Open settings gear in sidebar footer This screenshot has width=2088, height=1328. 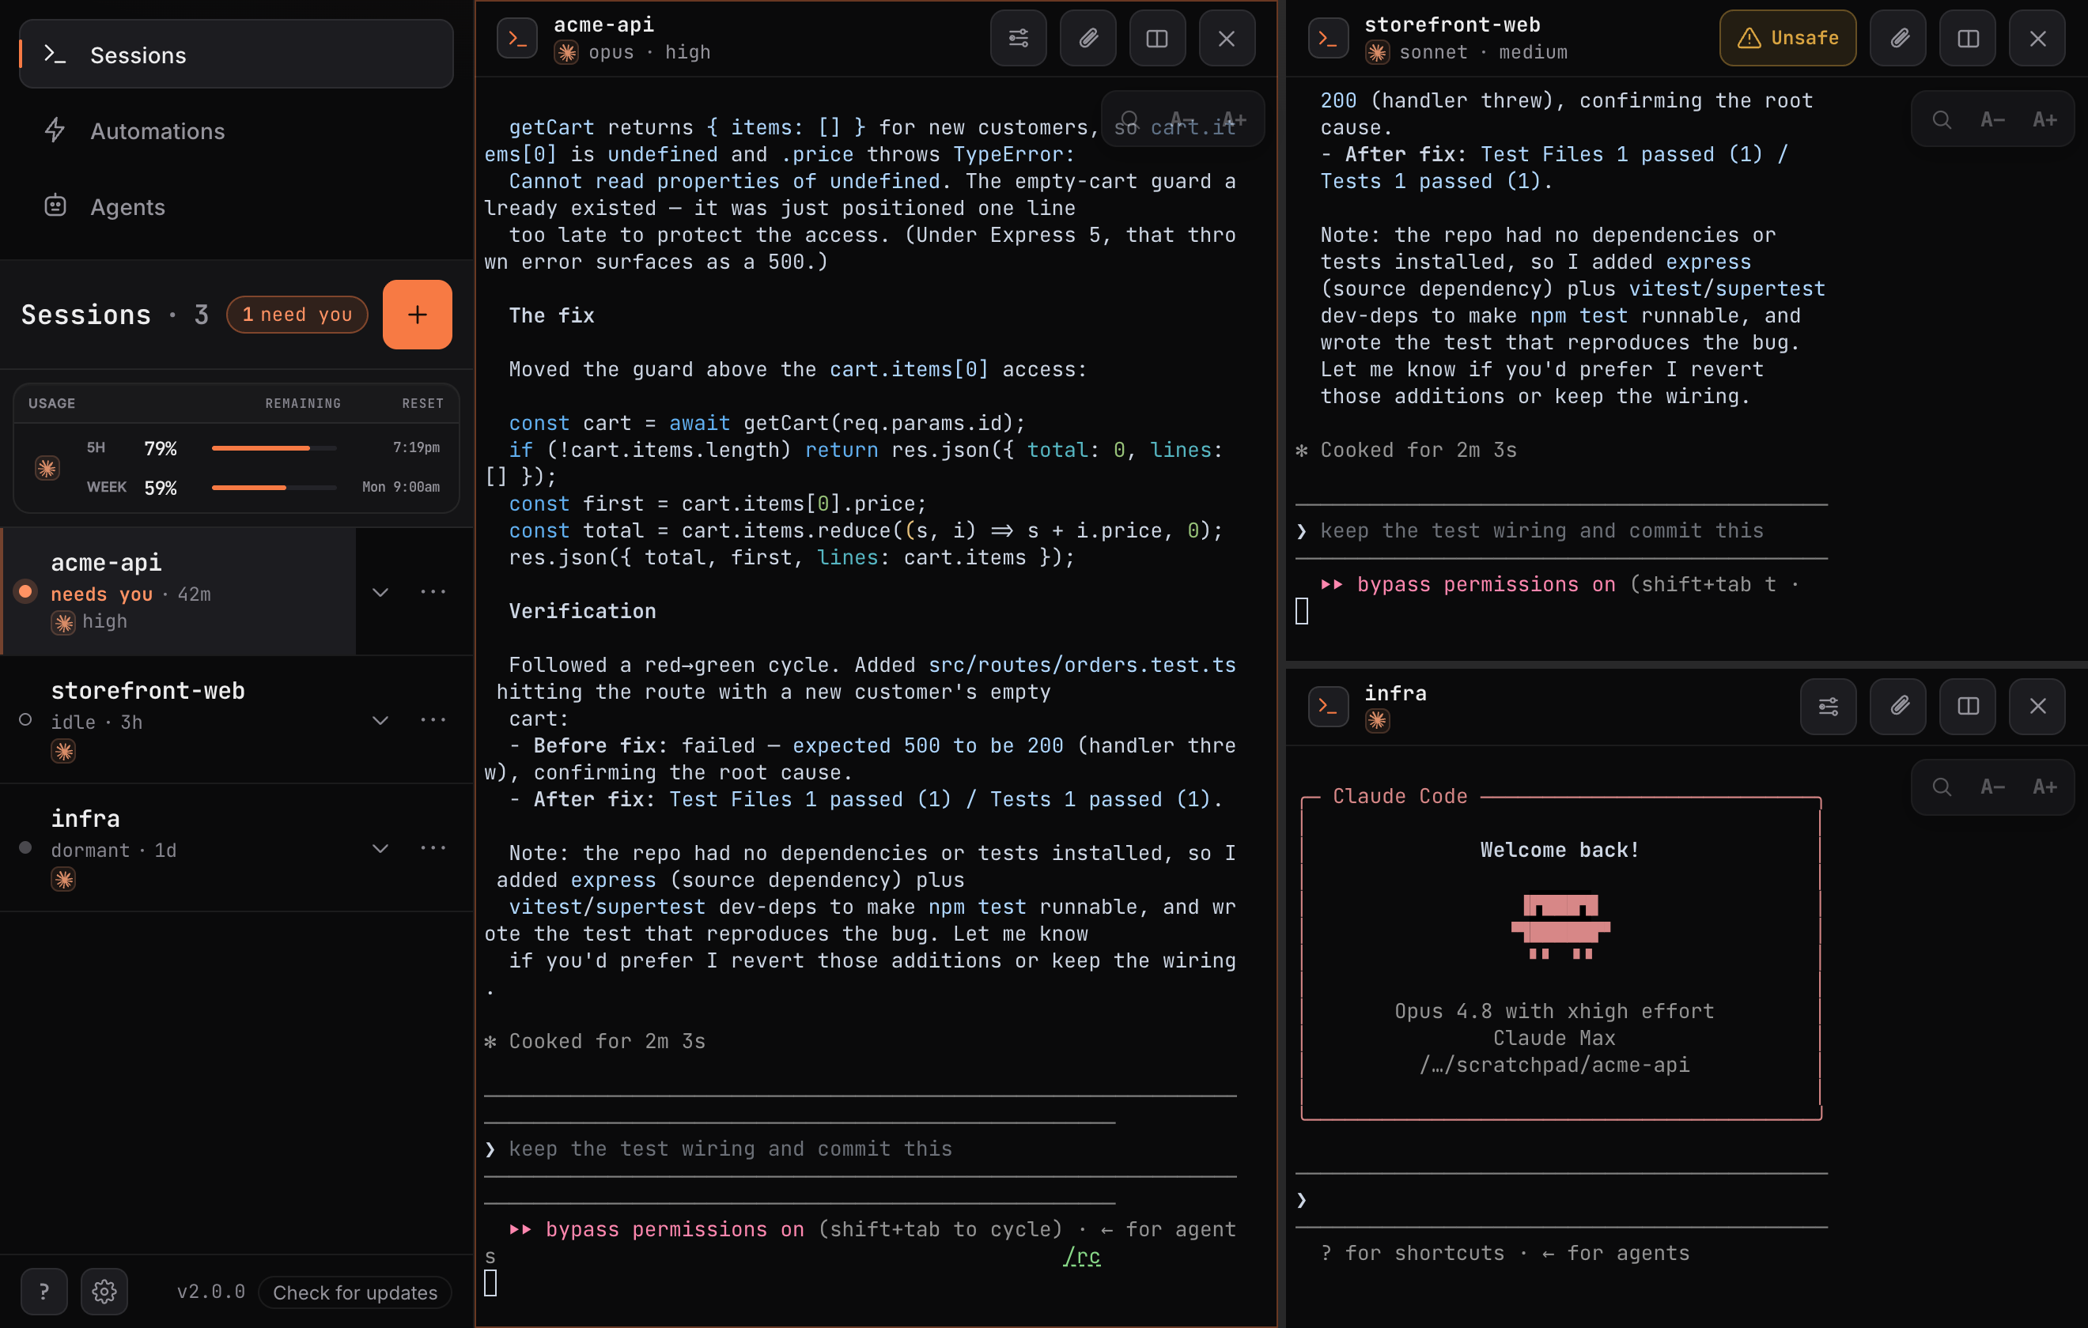coord(104,1292)
